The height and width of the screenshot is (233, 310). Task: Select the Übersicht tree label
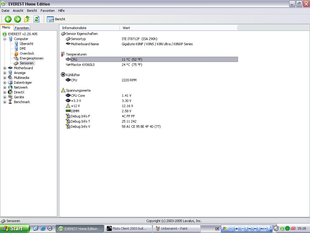pos(27,44)
